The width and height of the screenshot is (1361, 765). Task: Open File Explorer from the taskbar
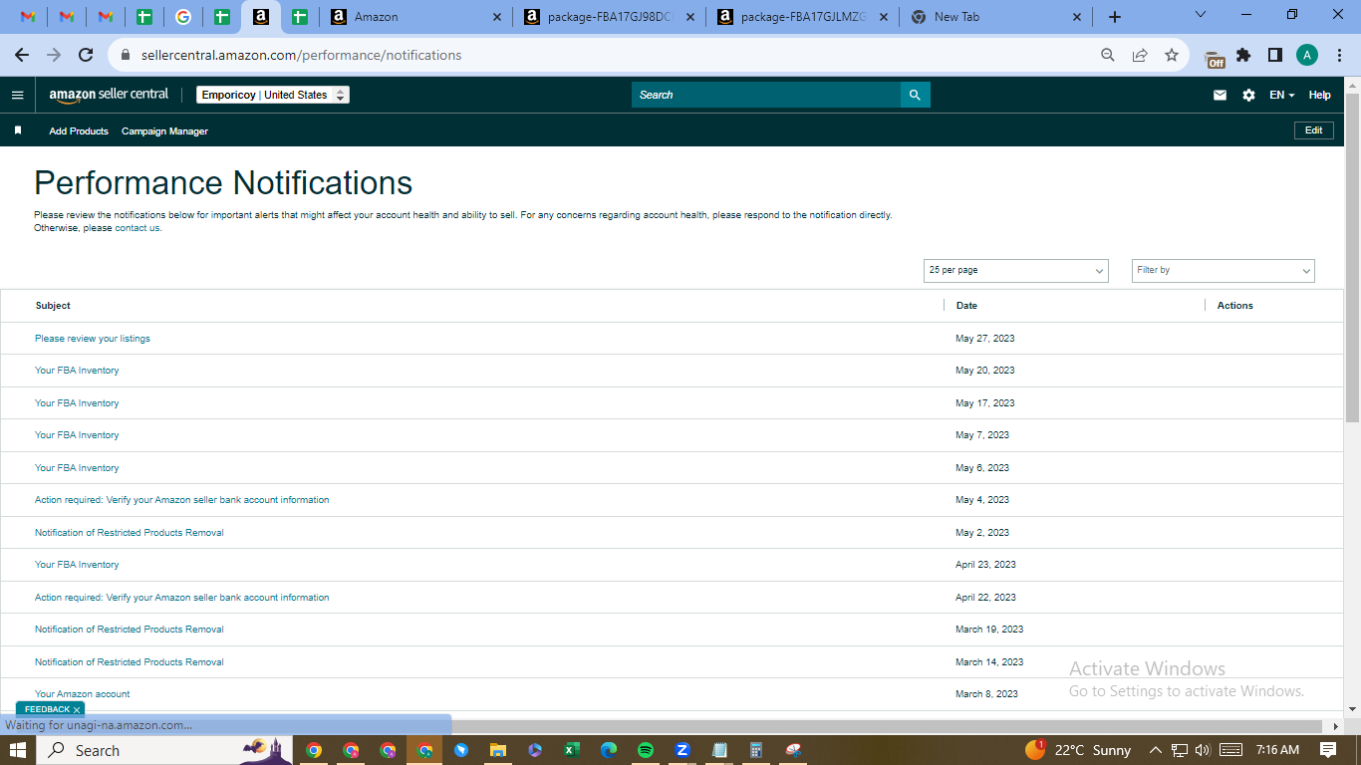pyautogui.click(x=498, y=750)
